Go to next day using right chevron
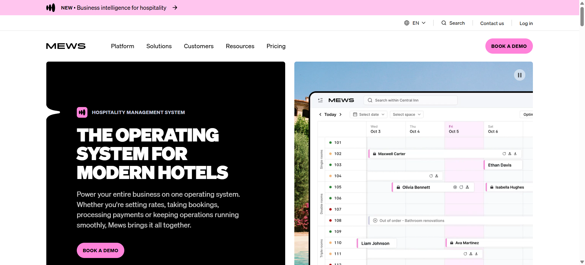Screen dimensions: 585x265 [340, 114]
